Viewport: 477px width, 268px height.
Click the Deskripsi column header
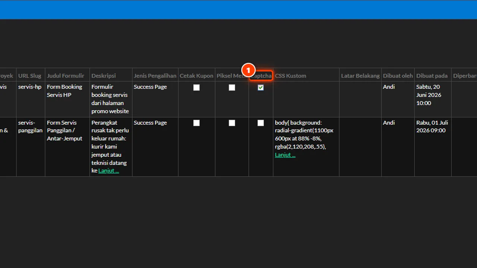pos(104,76)
